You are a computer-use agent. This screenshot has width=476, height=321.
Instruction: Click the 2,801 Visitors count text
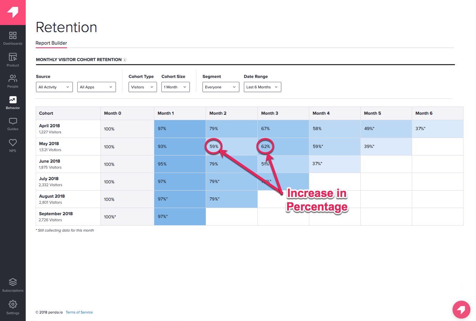click(50, 203)
